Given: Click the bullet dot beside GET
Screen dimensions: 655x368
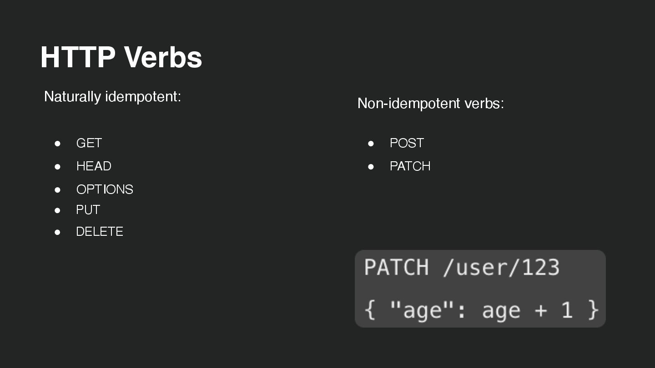Looking at the screenshot, I should click(57, 143).
